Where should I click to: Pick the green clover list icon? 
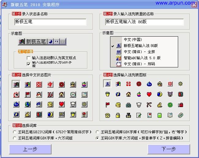pyautogui.click(x=170, y=105)
